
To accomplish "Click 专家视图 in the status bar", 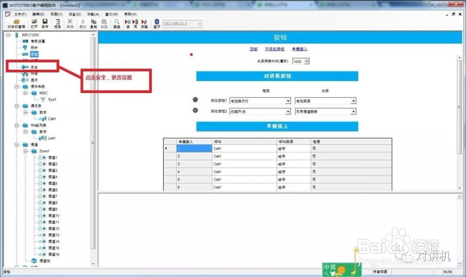I will [380, 272].
